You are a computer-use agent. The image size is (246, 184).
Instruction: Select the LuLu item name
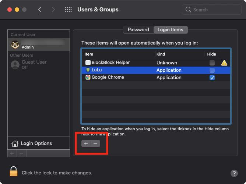tap(96, 70)
